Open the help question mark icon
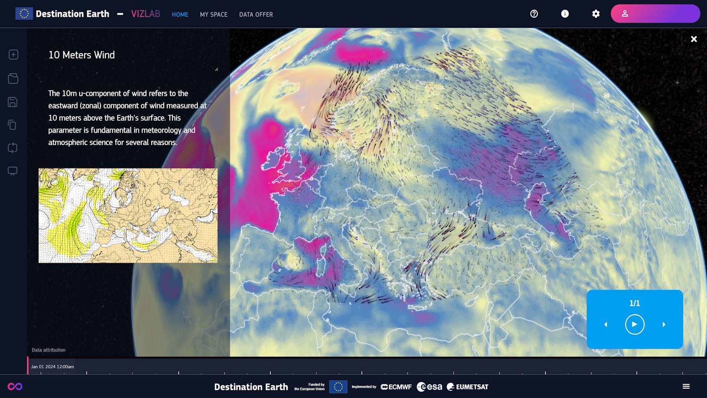 point(534,14)
